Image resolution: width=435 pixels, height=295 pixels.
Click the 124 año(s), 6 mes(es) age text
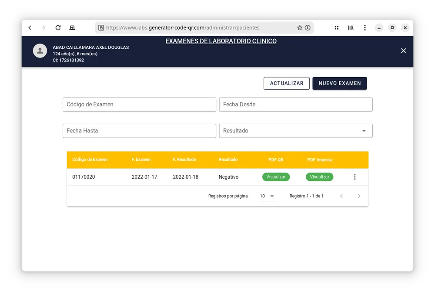(x=75, y=54)
